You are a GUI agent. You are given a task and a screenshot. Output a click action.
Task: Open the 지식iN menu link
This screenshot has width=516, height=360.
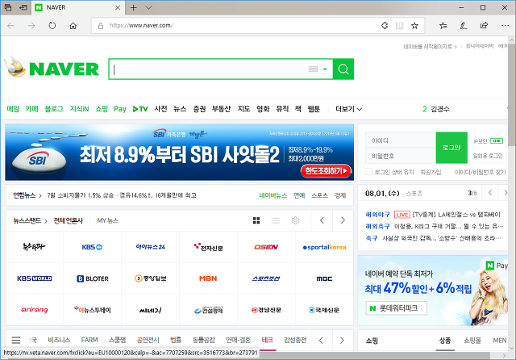coord(79,109)
